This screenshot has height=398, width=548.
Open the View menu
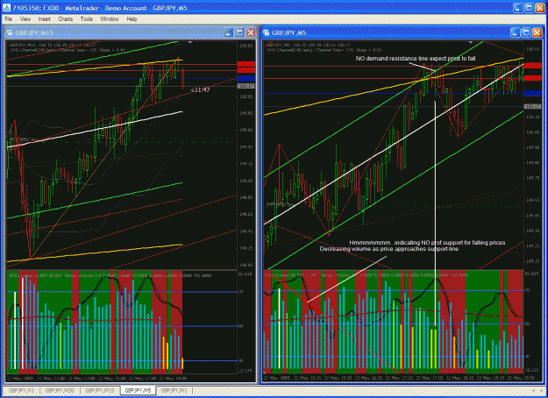[x=25, y=19]
